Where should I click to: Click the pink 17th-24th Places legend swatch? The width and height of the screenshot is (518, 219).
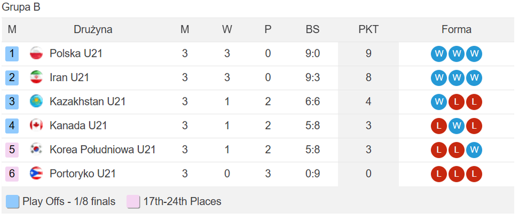tap(133, 202)
